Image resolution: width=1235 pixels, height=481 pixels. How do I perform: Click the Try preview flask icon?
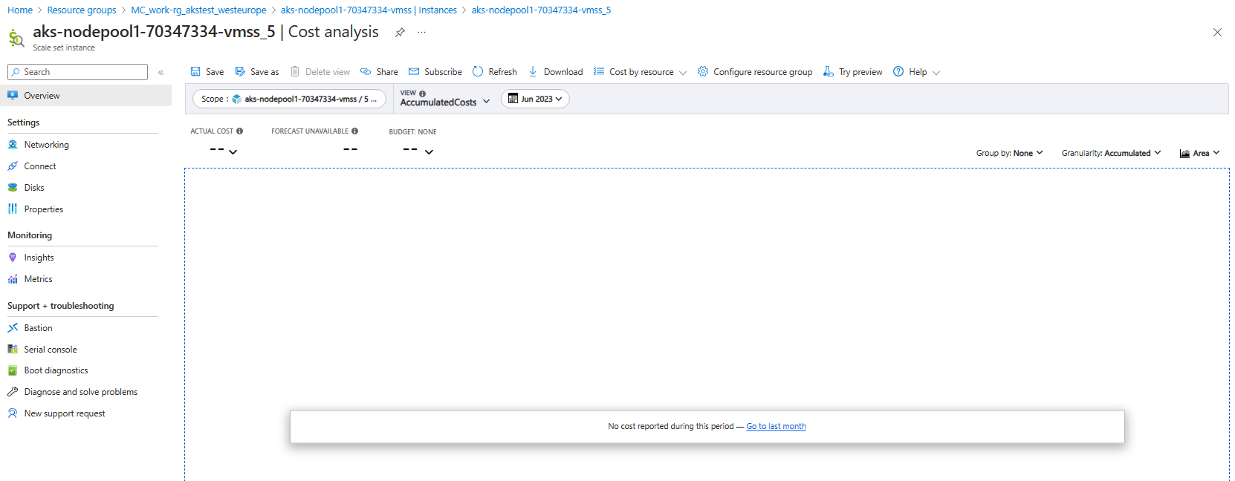[x=829, y=72]
